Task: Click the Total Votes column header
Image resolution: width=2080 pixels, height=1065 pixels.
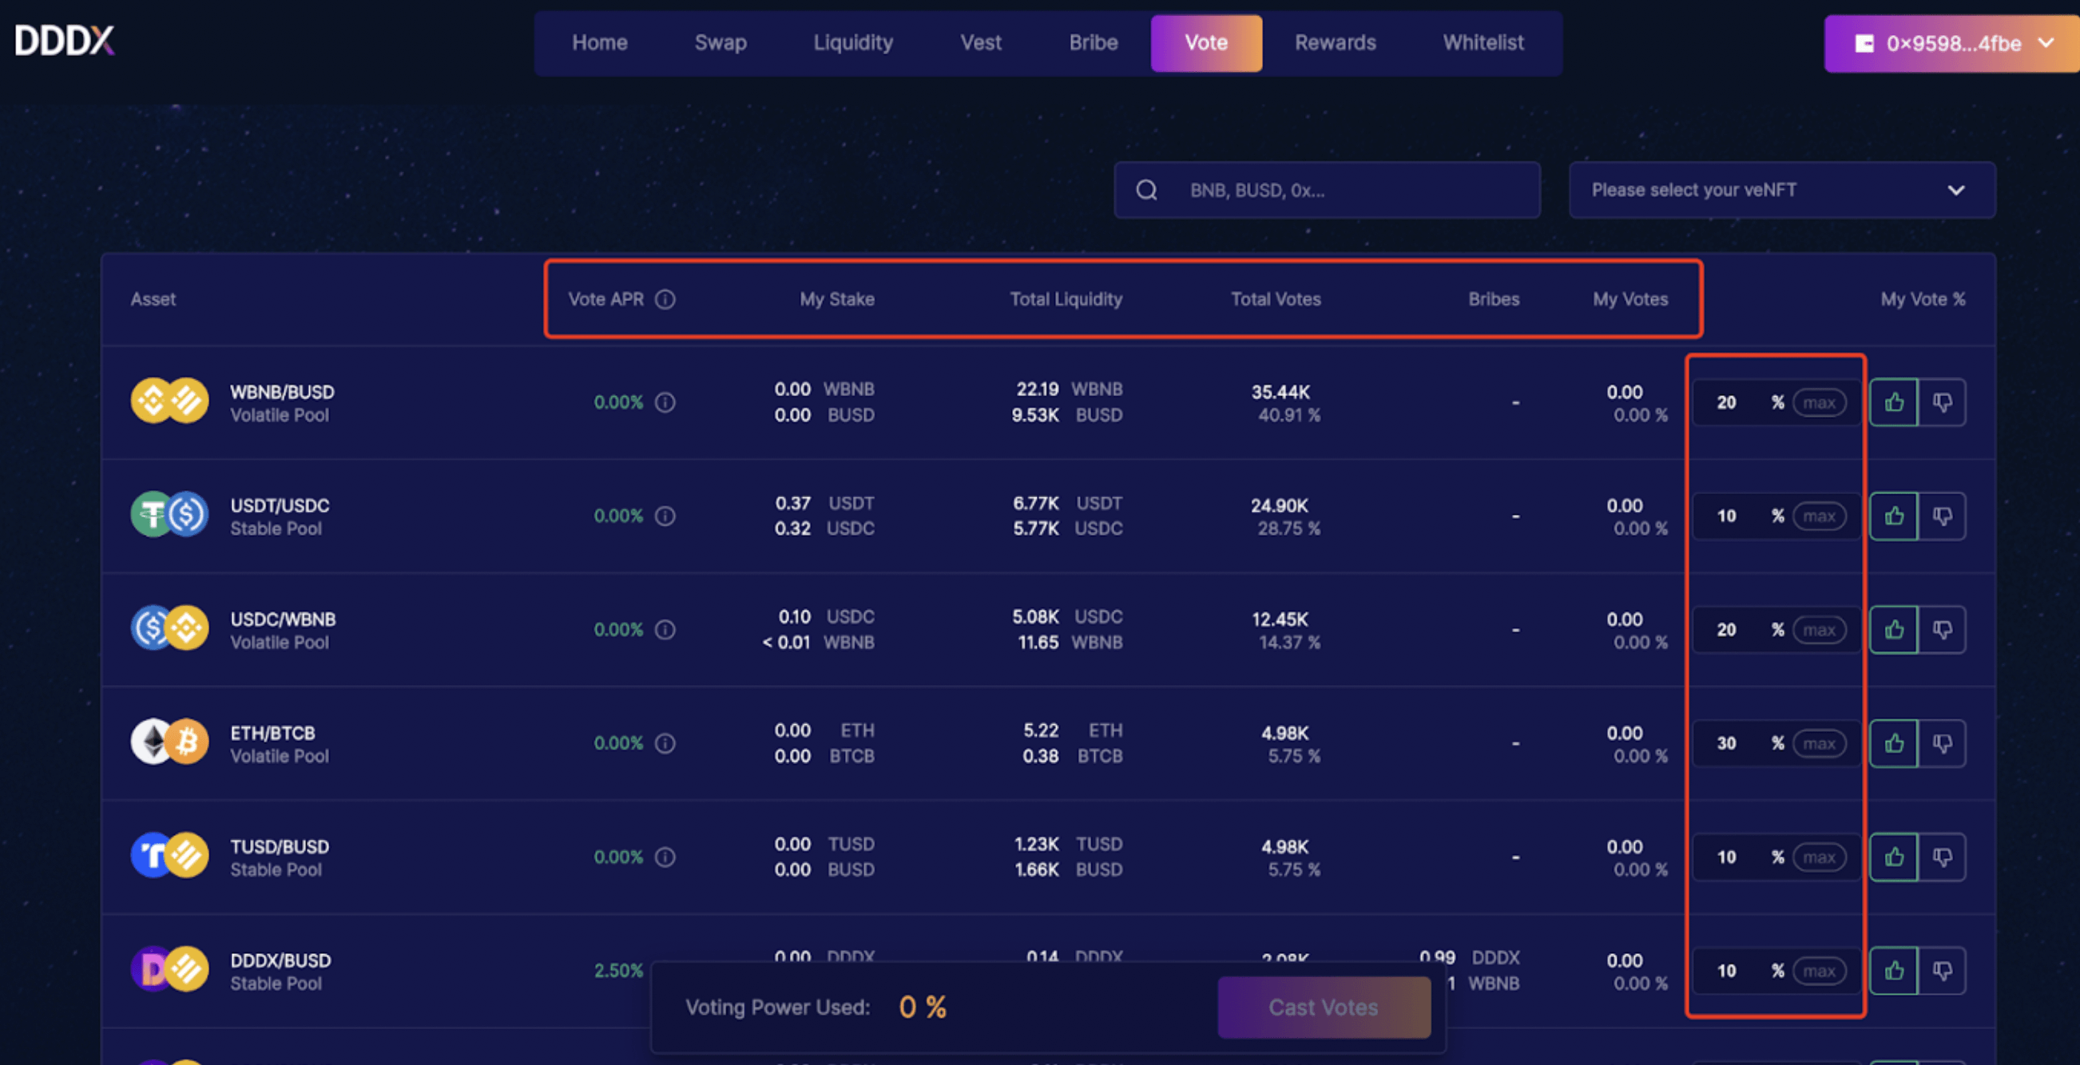Action: tap(1276, 299)
